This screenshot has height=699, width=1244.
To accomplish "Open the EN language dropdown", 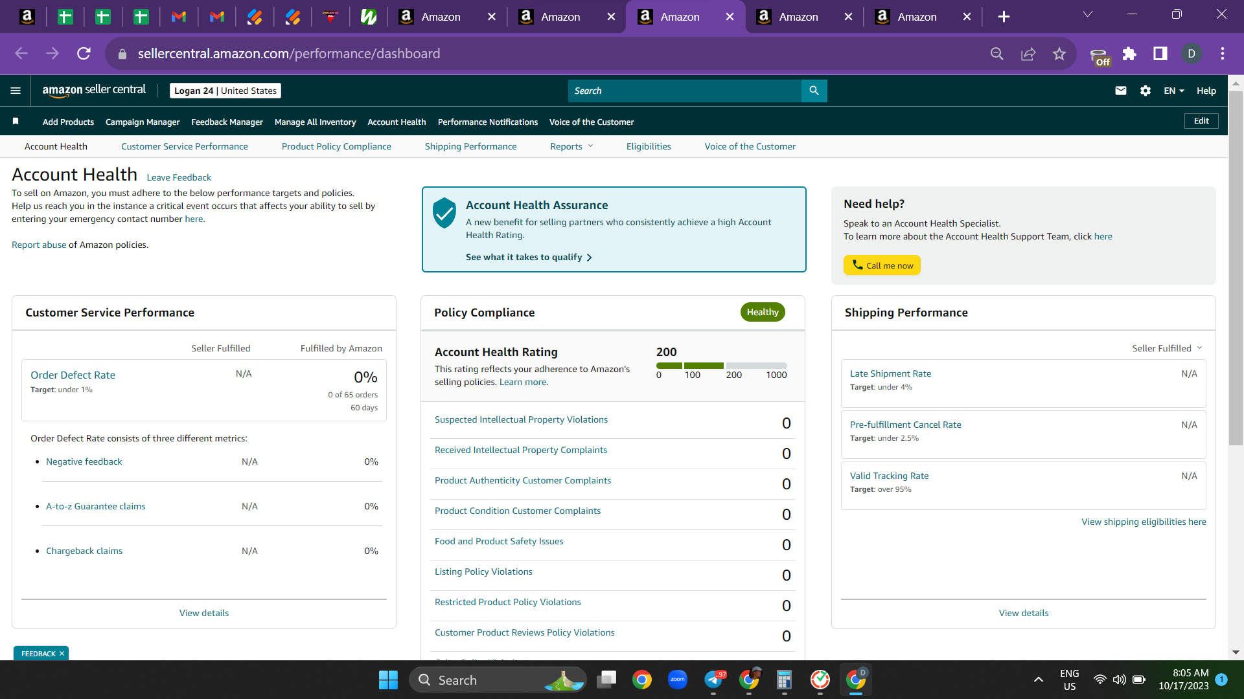I will [1173, 91].
